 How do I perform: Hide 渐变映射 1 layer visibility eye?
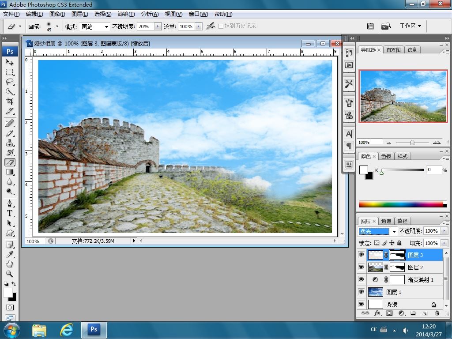click(x=361, y=279)
